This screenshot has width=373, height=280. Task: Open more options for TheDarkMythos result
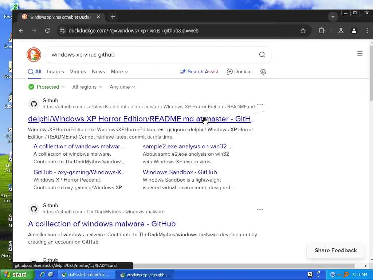click(260, 210)
